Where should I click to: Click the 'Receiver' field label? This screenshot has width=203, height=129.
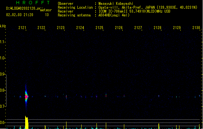[66, 11]
